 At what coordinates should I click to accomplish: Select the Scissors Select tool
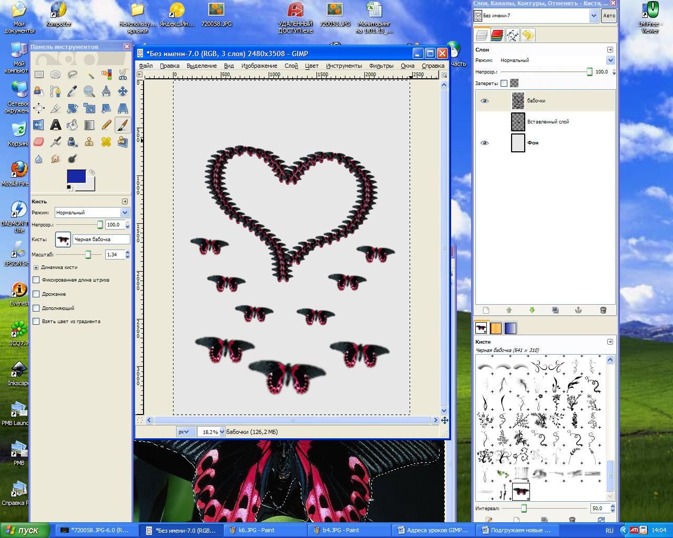click(x=123, y=75)
